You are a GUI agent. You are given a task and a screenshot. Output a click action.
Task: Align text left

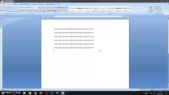(x=48, y=11)
